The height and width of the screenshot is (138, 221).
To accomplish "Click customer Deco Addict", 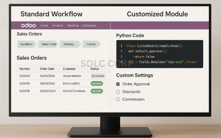I will (x=71, y=83).
